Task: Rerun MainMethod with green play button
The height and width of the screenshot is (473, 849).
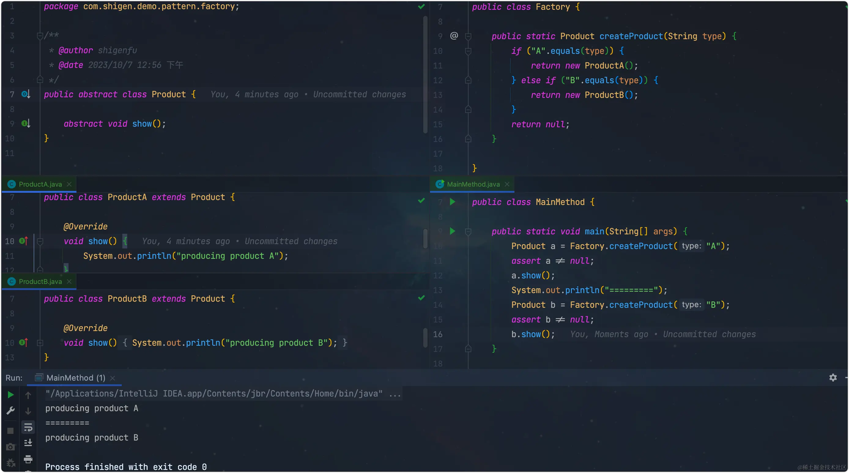Action: (10, 395)
